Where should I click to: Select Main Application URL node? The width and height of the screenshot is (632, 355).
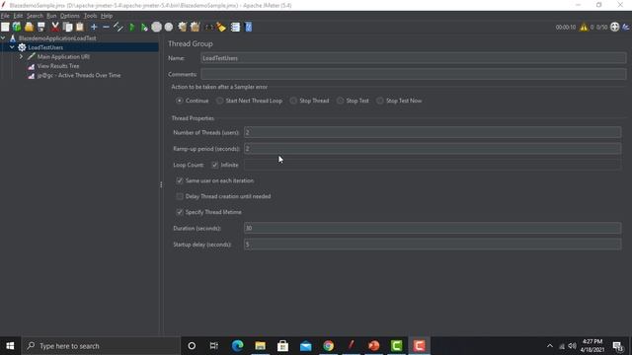pos(63,57)
